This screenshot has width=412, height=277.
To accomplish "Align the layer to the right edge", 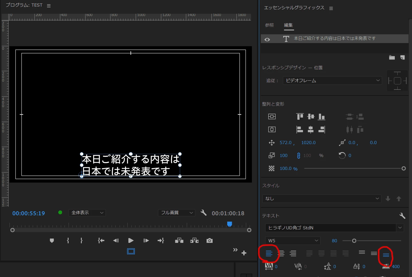I will click(x=322, y=130).
